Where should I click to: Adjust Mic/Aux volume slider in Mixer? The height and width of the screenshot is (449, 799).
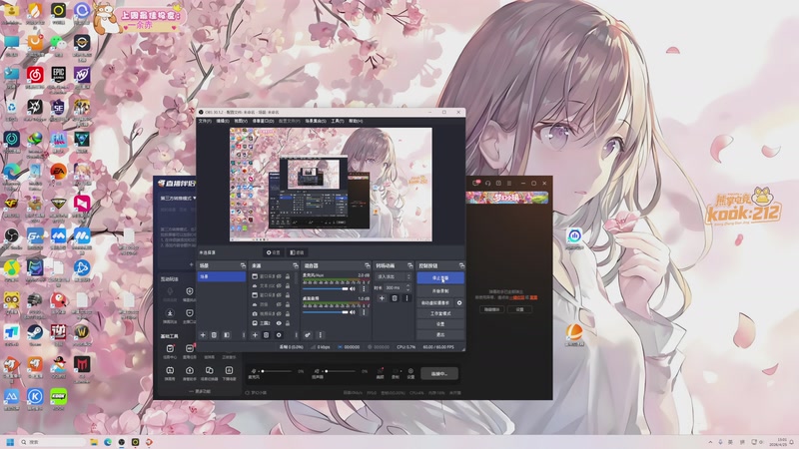(x=326, y=288)
